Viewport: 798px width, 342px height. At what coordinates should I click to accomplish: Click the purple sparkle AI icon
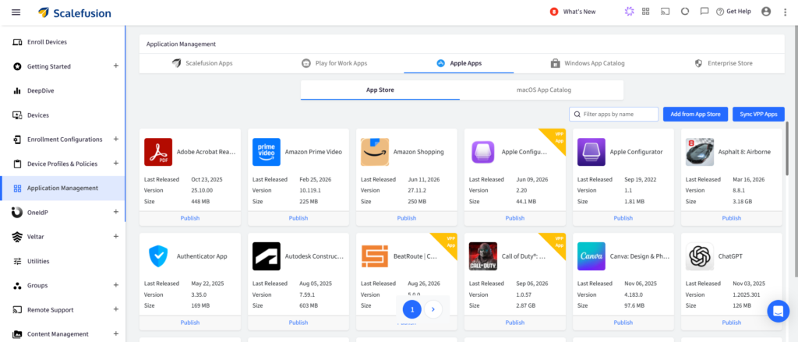(x=630, y=12)
